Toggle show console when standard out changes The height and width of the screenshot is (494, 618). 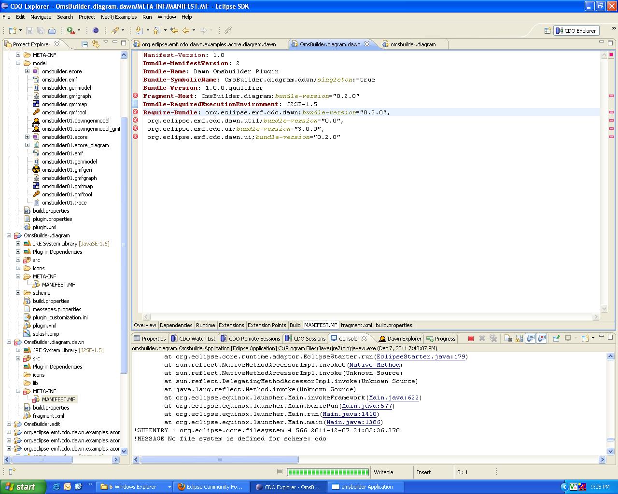point(531,338)
